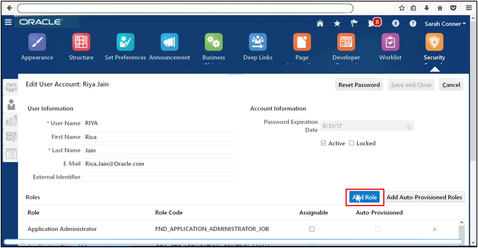Viewport: 478px width, 248px height.
Task: Open the navigation menu top-left
Action: click(8, 22)
